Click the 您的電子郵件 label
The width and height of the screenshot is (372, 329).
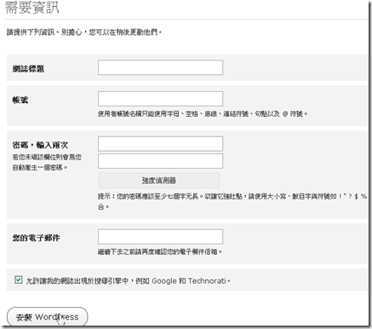(x=36, y=238)
